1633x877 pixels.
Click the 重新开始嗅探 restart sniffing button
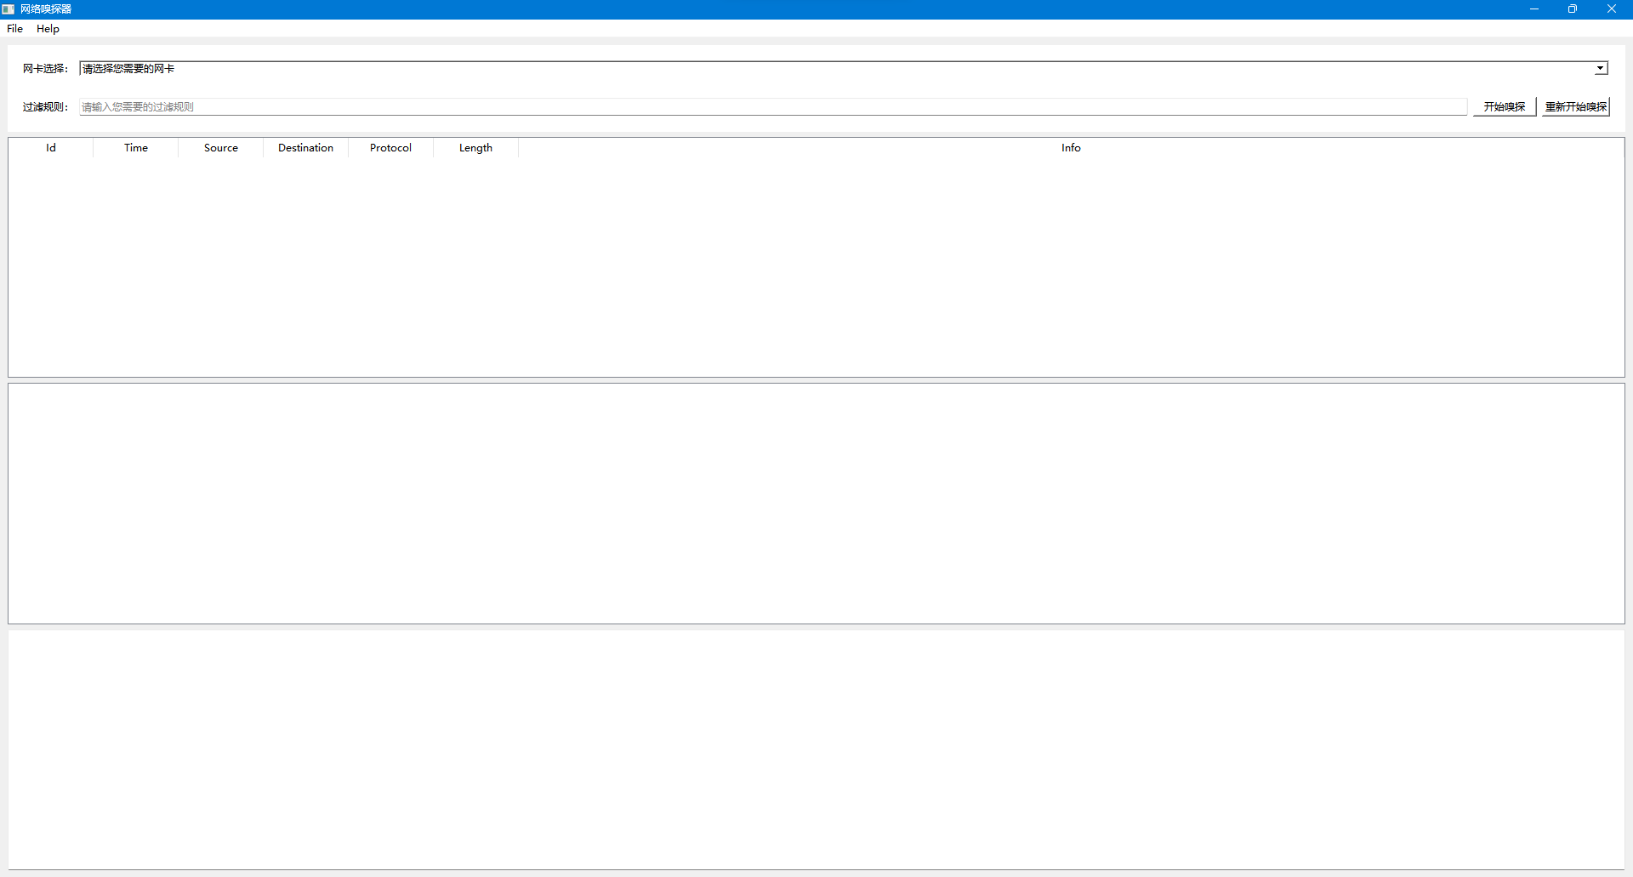tap(1575, 107)
